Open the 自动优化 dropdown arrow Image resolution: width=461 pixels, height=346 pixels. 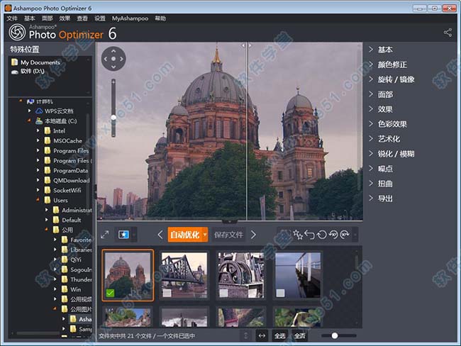click(205, 235)
